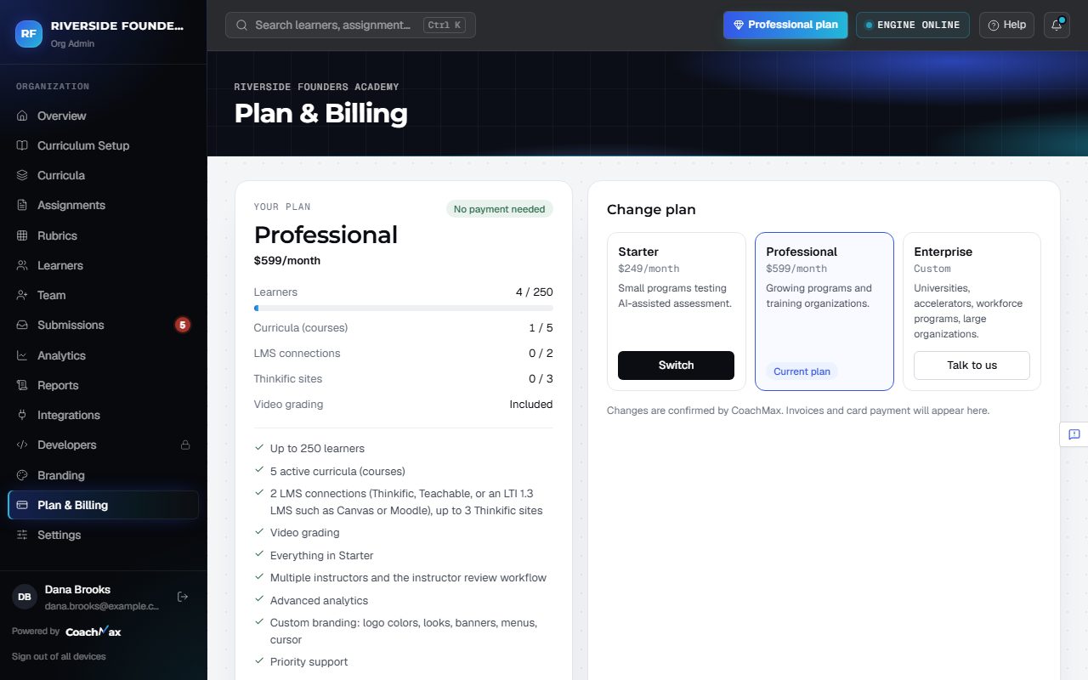1088x680 pixels.
Task: Click the '$599/month' price under Professional heading
Action: (287, 260)
